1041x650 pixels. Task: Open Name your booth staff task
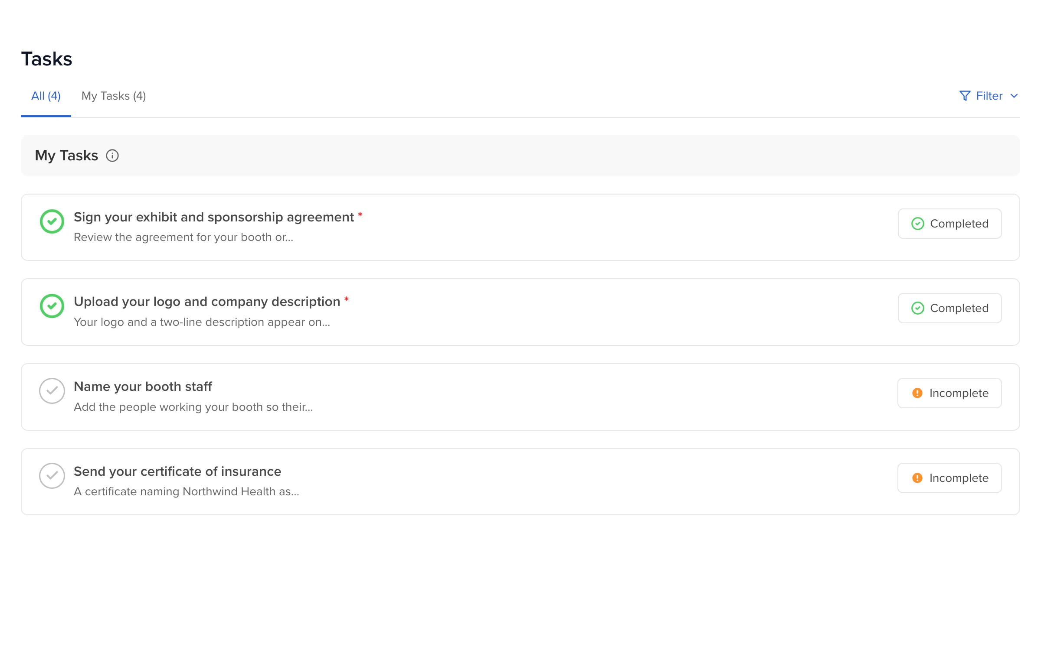point(143,387)
